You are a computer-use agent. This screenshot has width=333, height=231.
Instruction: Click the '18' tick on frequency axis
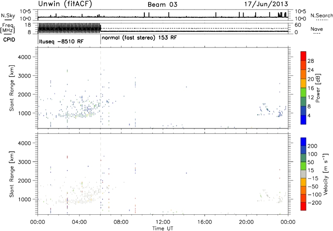point(28,25)
